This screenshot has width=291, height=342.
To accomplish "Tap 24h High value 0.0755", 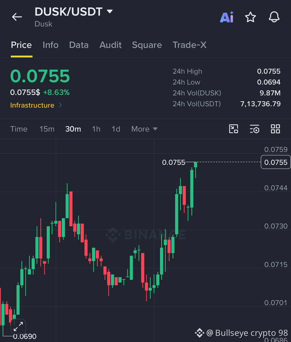I will coord(269,71).
